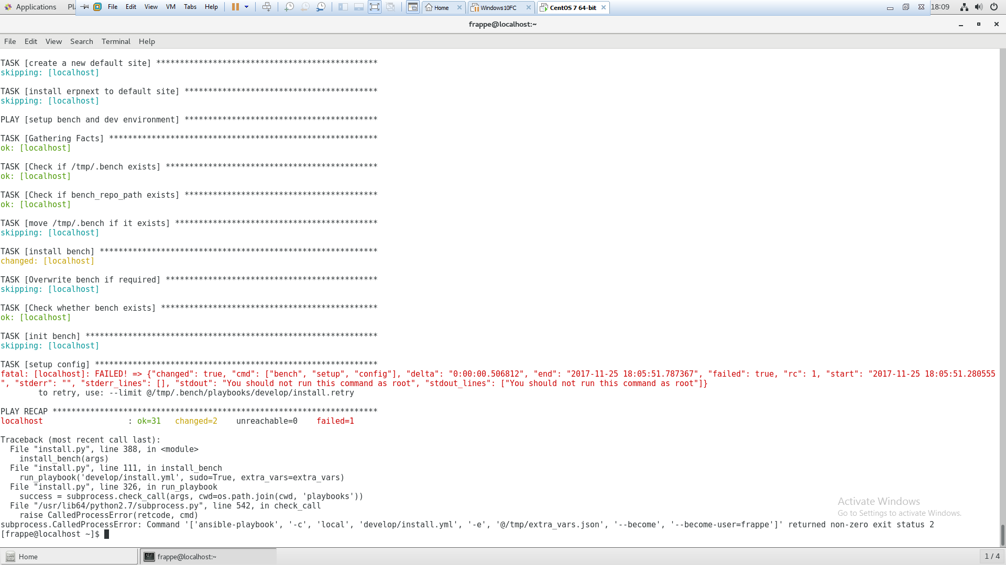
Task: Switch to the Windows10FC tab
Action: [499, 8]
